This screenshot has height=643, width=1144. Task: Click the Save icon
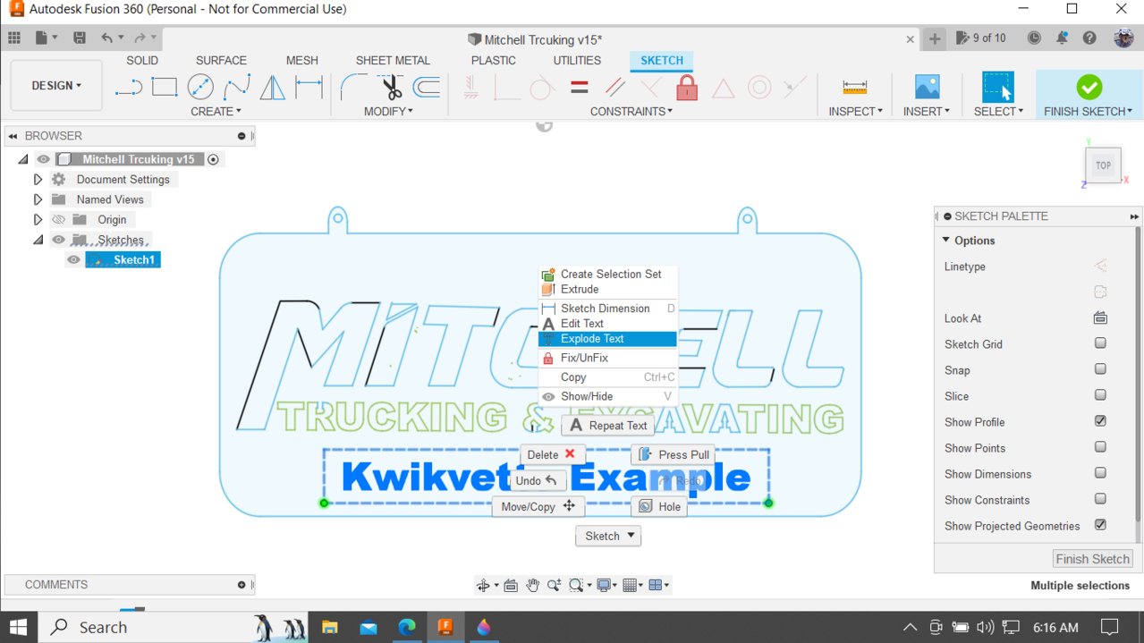point(80,38)
